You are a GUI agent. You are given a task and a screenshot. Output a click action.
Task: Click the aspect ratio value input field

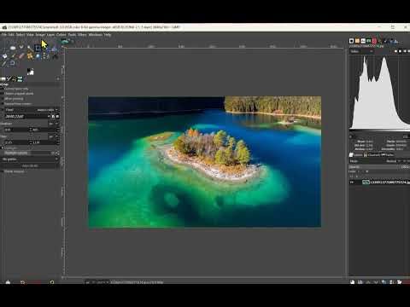pyautogui.click(x=26, y=116)
